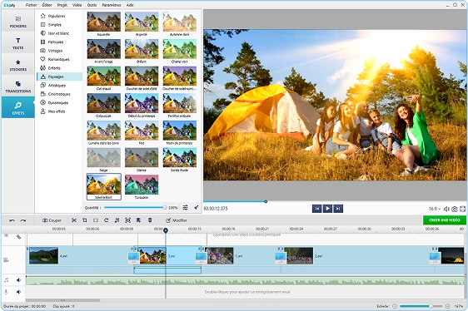Select the Artistiques effects category

(x=59, y=86)
